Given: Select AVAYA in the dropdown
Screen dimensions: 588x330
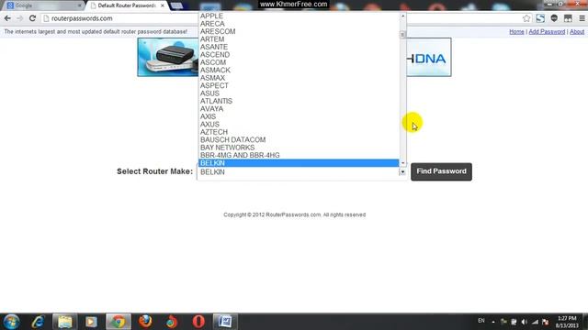Looking at the screenshot, I should tap(299, 109).
